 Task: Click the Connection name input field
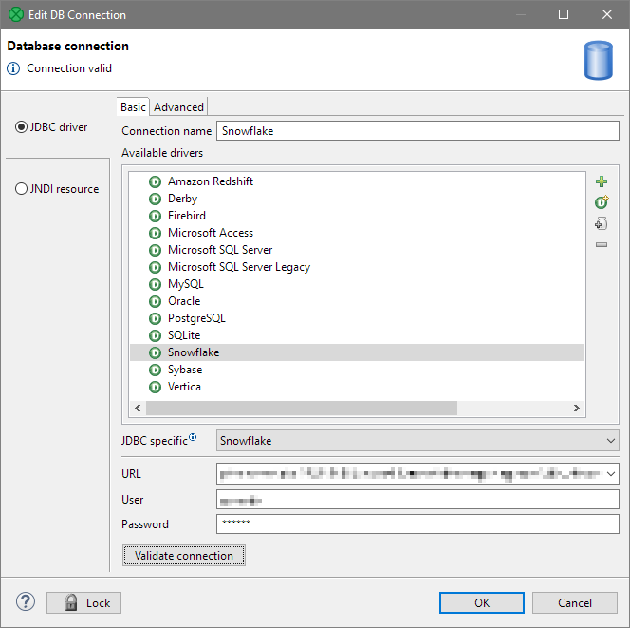click(417, 131)
